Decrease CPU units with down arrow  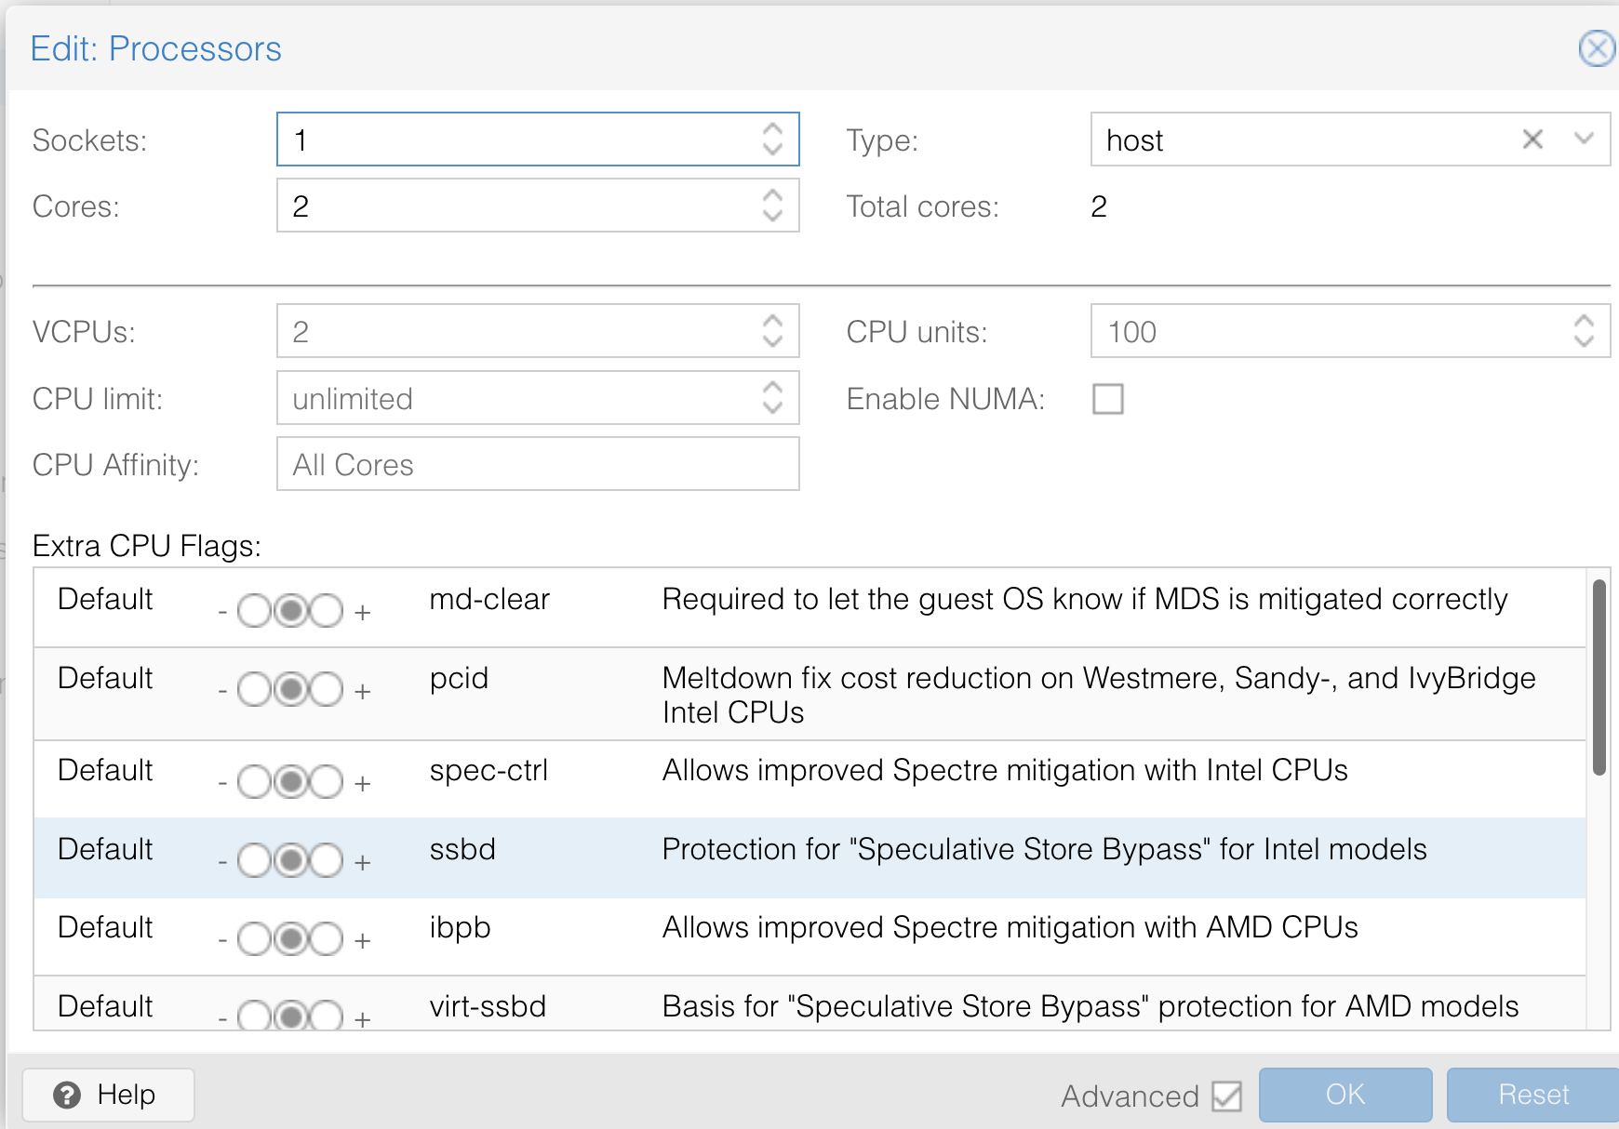(x=1585, y=341)
